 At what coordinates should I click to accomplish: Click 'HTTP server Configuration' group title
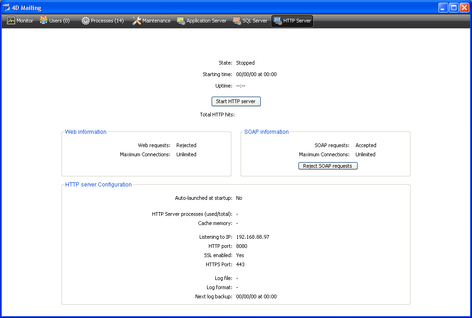pyautogui.click(x=98, y=184)
